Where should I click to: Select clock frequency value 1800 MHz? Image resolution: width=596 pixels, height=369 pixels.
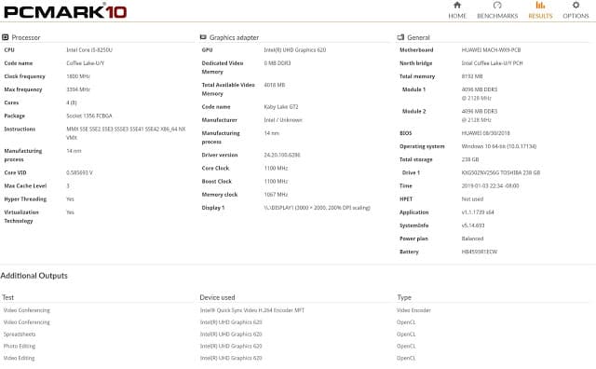(x=78, y=76)
